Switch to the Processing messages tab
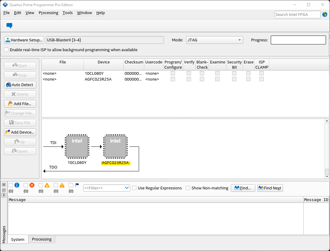 pyautogui.click(x=42, y=239)
